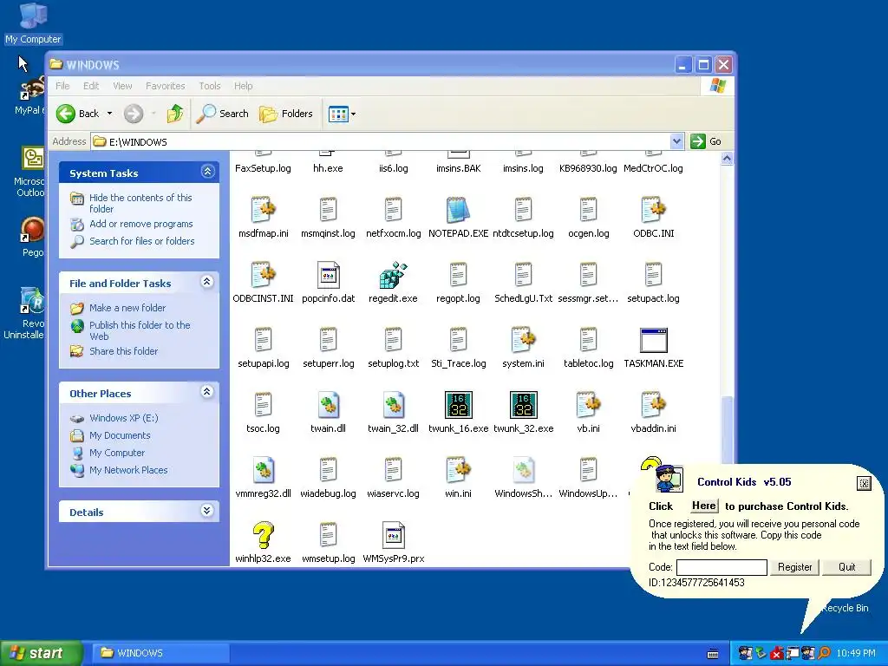Screen dimensions: 888x666
Task: Collapse the Other Places panel
Action: (207, 392)
